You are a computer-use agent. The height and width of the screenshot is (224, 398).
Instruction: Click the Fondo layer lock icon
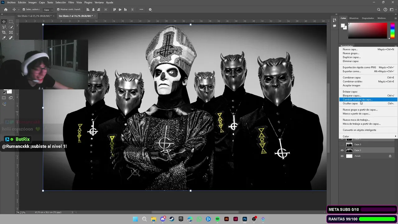[x=390, y=156]
